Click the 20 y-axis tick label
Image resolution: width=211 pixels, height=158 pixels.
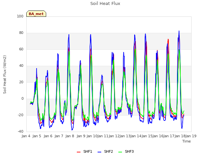21,82
